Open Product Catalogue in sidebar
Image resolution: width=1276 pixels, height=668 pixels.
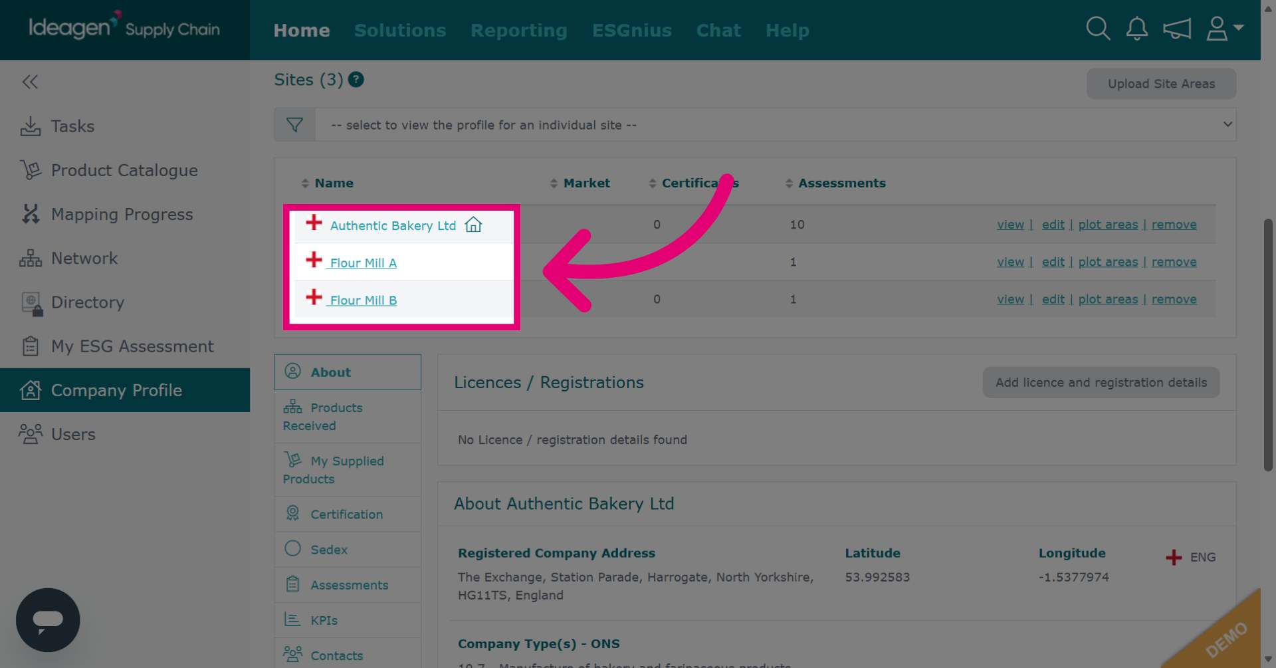[x=125, y=170]
